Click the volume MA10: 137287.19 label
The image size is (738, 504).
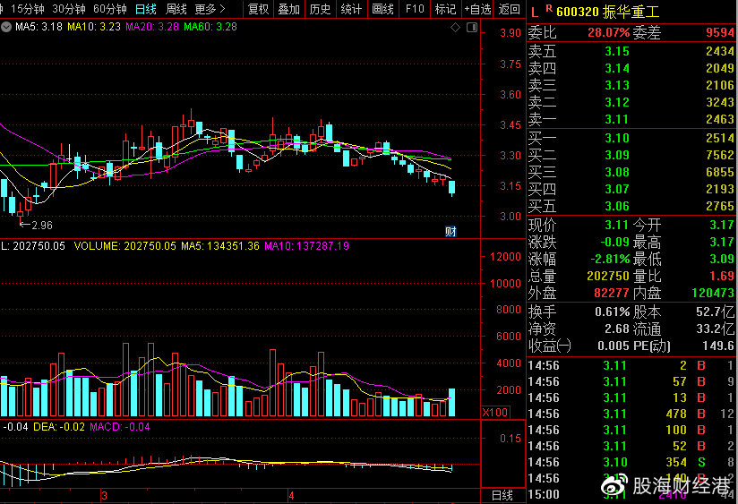pos(306,245)
